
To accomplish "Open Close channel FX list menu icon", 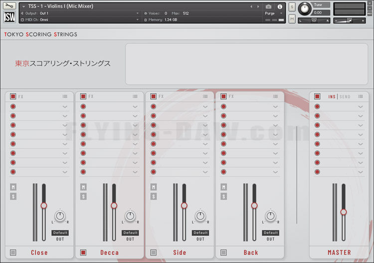I will coord(65,96).
